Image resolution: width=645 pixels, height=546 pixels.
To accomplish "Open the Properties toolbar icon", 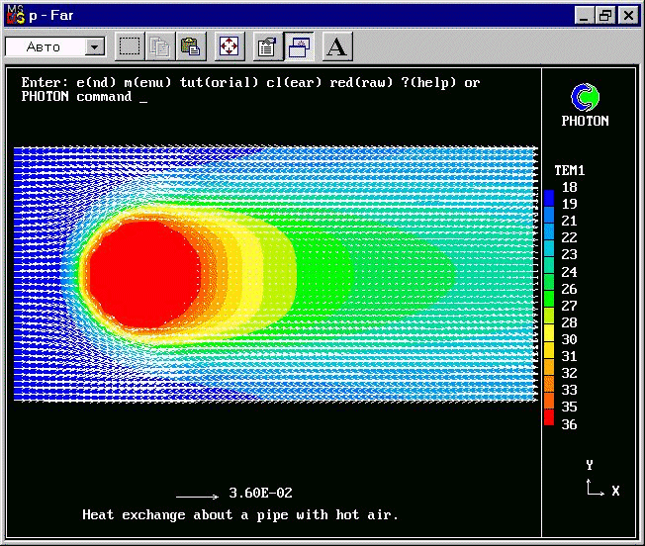I will pyautogui.click(x=268, y=46).
